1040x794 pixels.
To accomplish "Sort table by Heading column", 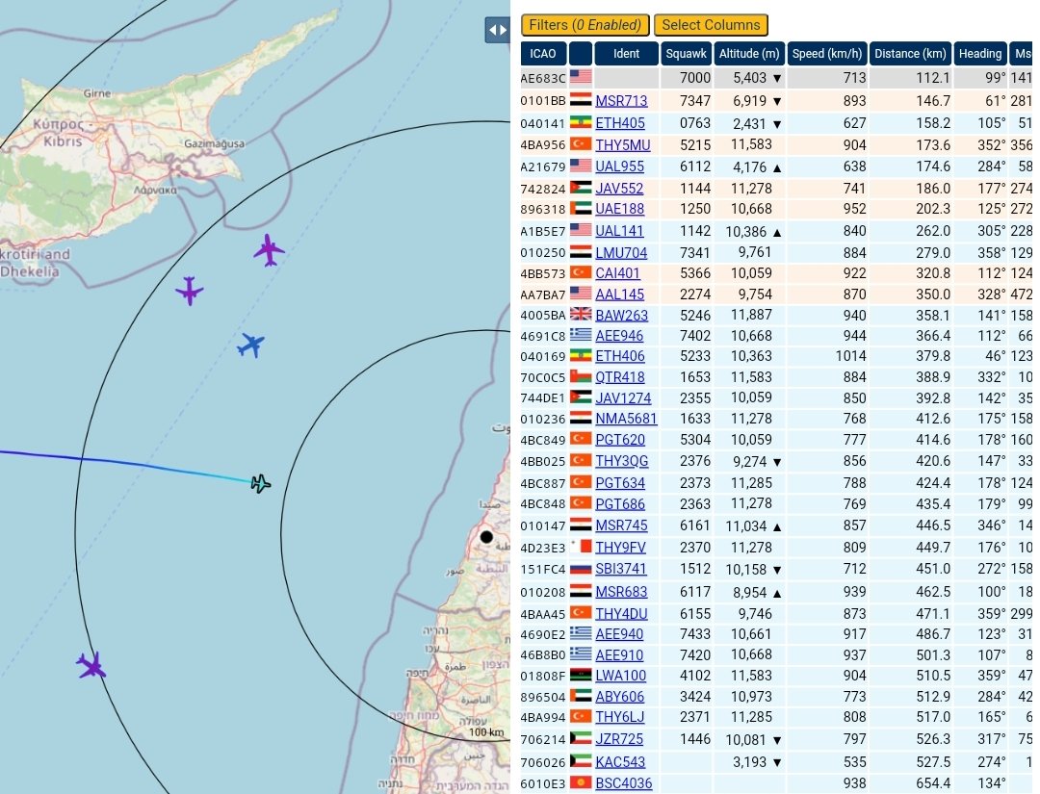I will tap(980, 54).
